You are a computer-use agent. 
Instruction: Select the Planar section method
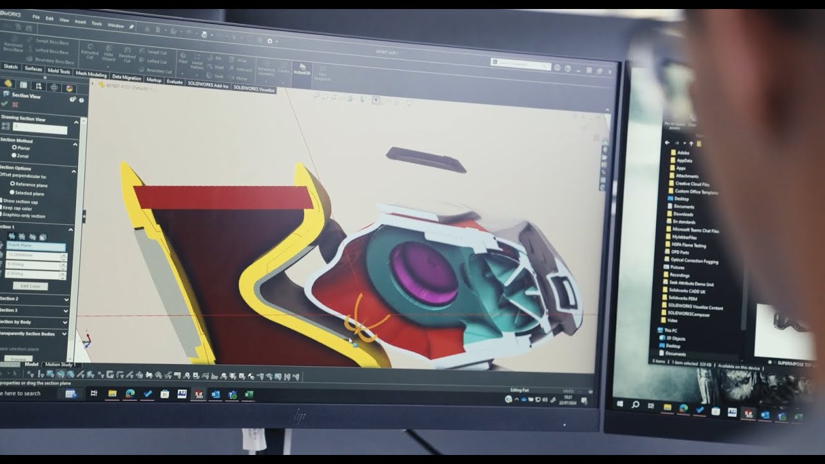(21, 148)
